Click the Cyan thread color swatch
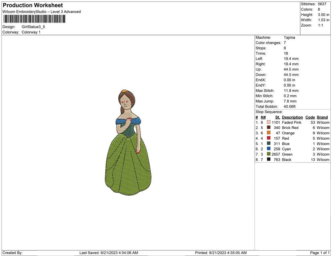 (x=269, y=149)
